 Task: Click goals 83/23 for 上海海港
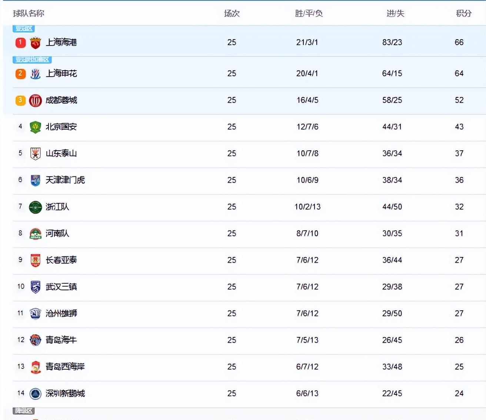392,42
